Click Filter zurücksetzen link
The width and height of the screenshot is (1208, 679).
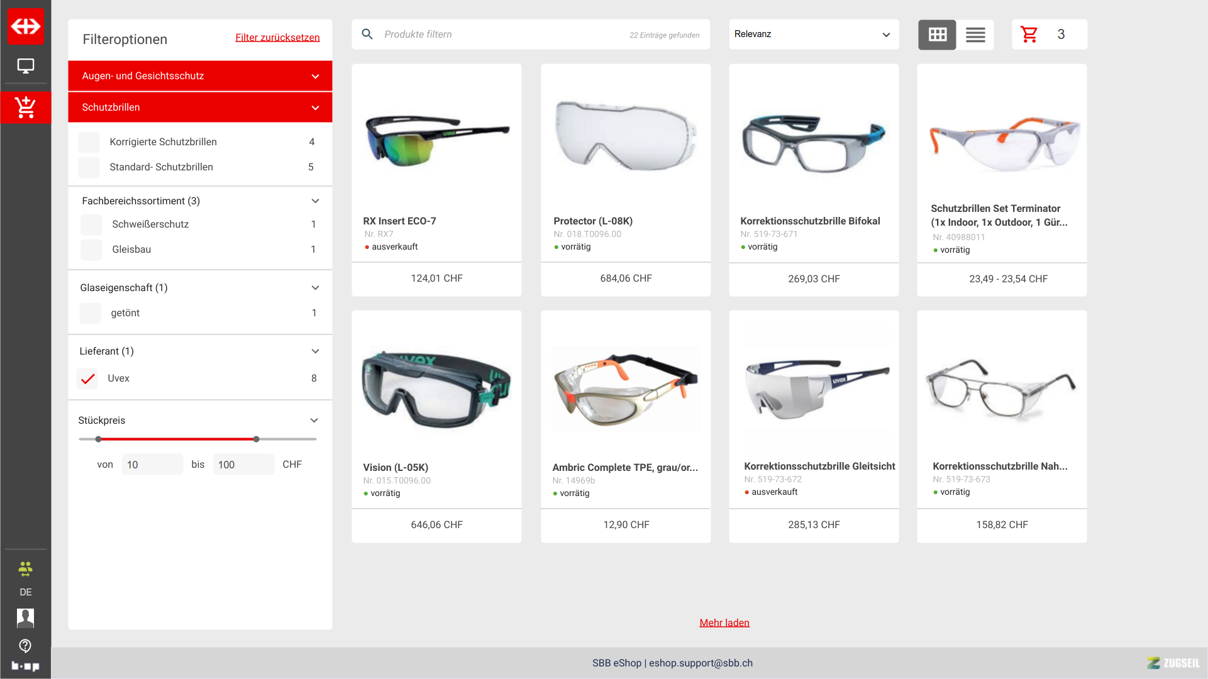pyautogui.click(x=277, y=38)
